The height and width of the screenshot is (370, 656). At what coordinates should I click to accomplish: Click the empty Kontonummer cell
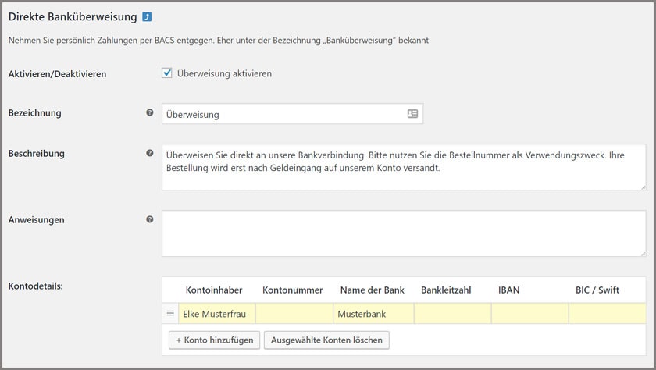click(294, 314)
